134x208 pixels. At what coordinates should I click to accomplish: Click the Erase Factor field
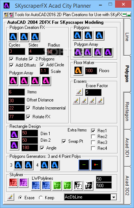(x=93, y=92)
